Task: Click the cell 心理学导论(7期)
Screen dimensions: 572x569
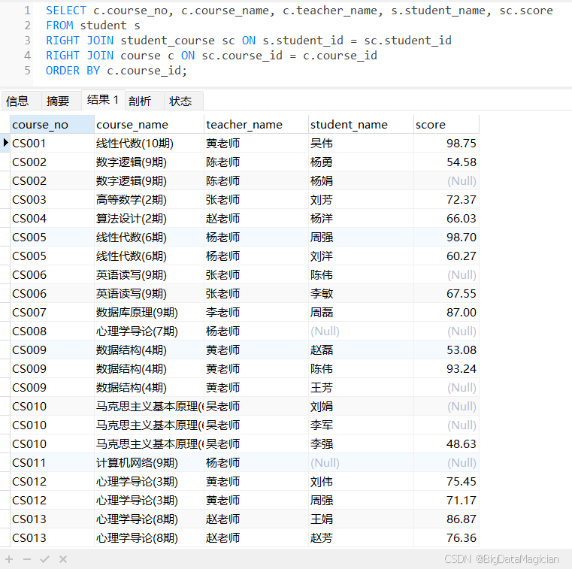Action: point(150,331)
